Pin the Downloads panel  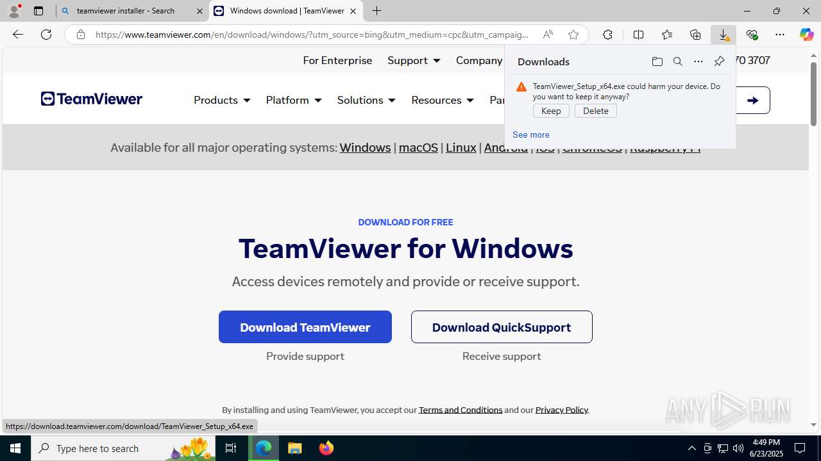click(x=719, y=61)
